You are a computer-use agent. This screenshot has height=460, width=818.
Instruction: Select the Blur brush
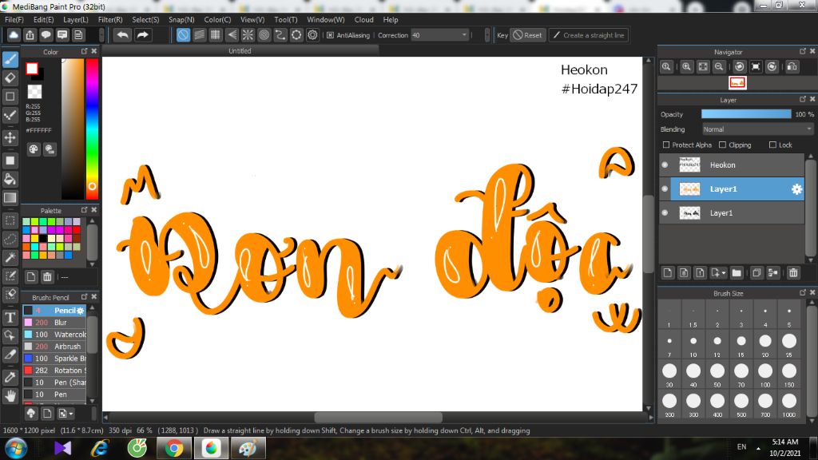(54, 323)
